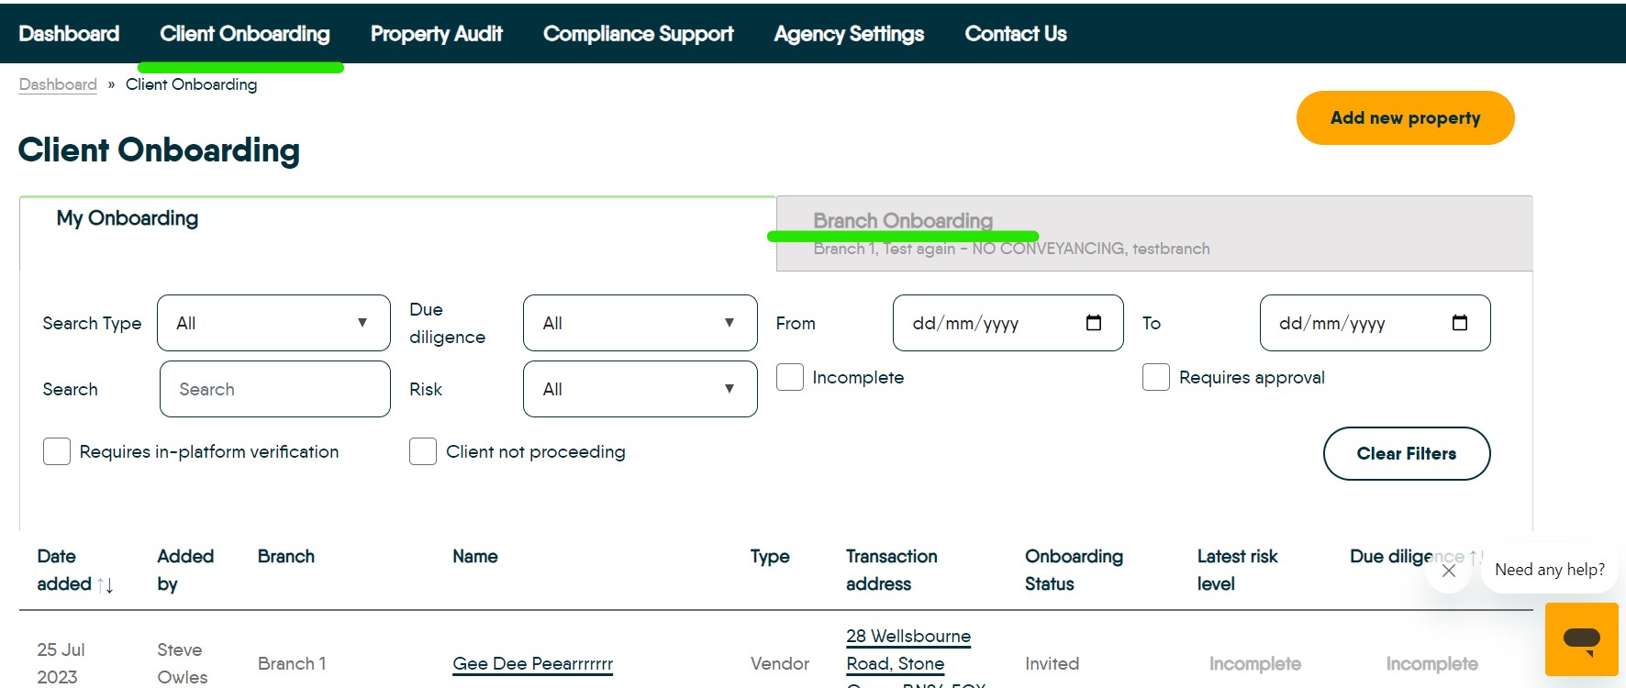
Task: Click the 'Steve Owles' added-by cell
Action: [183, 663]
